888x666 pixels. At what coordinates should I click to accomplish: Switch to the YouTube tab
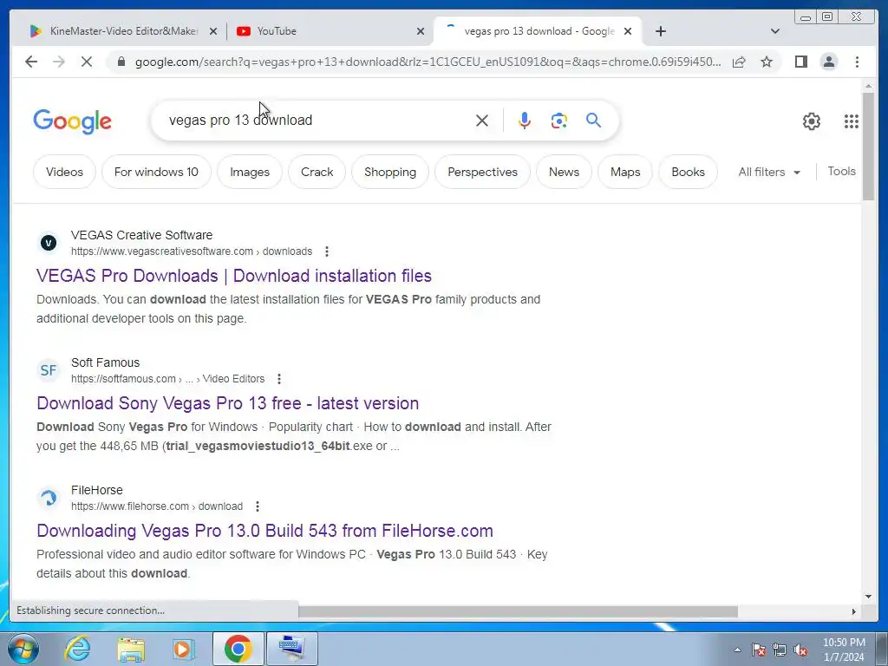(x=329, y=31)
